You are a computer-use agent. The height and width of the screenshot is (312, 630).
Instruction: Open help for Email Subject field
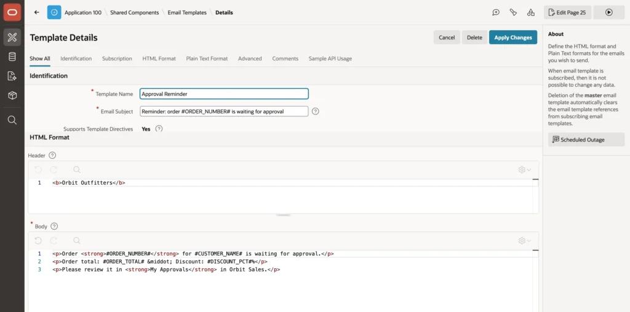(316, 111)
